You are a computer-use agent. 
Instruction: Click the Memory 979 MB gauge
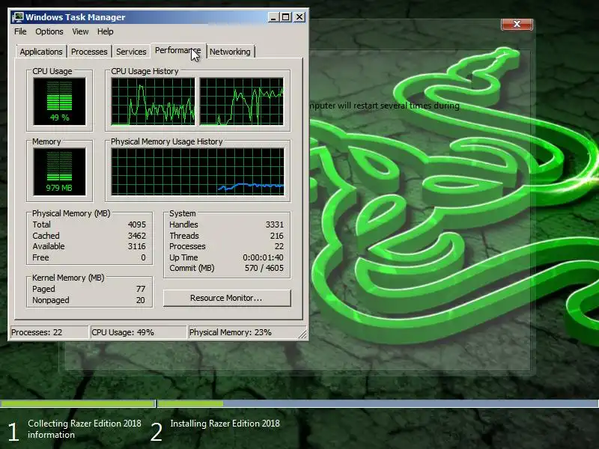(59, 172)
